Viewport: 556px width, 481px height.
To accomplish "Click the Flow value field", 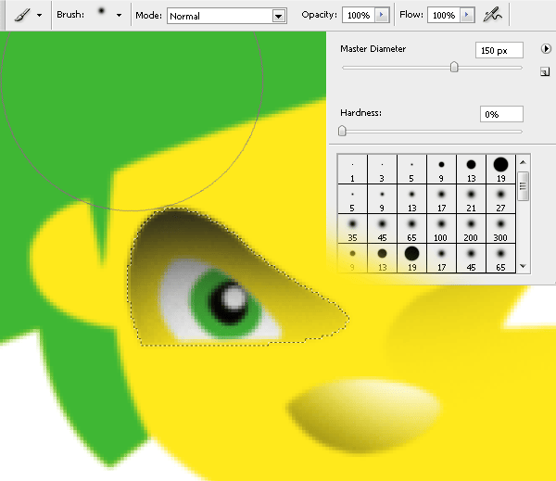I will coord(443,15).
